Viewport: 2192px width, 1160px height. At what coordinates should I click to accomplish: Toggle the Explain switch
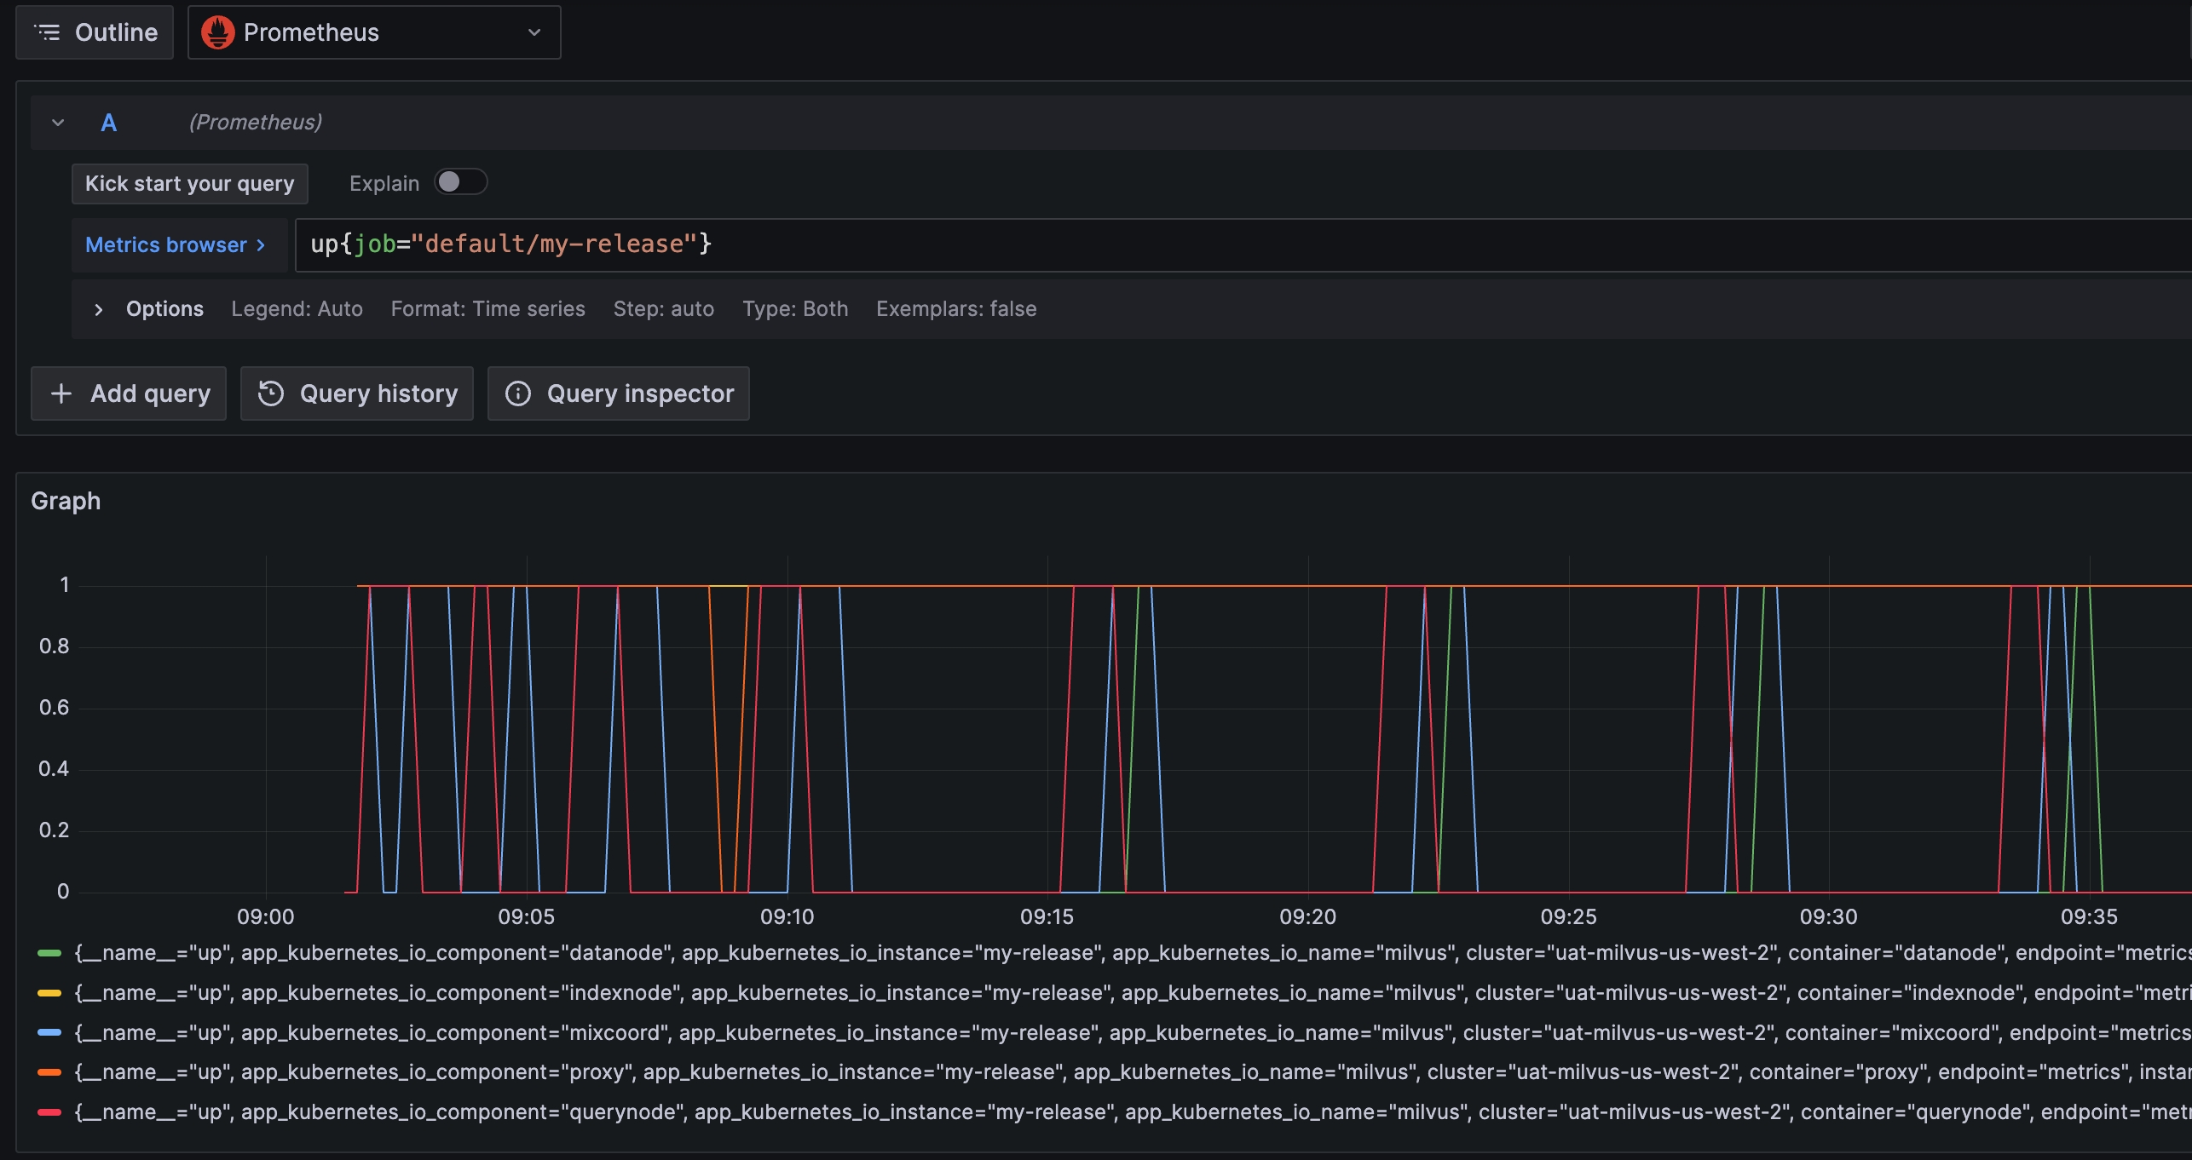(x=460, y=182)
